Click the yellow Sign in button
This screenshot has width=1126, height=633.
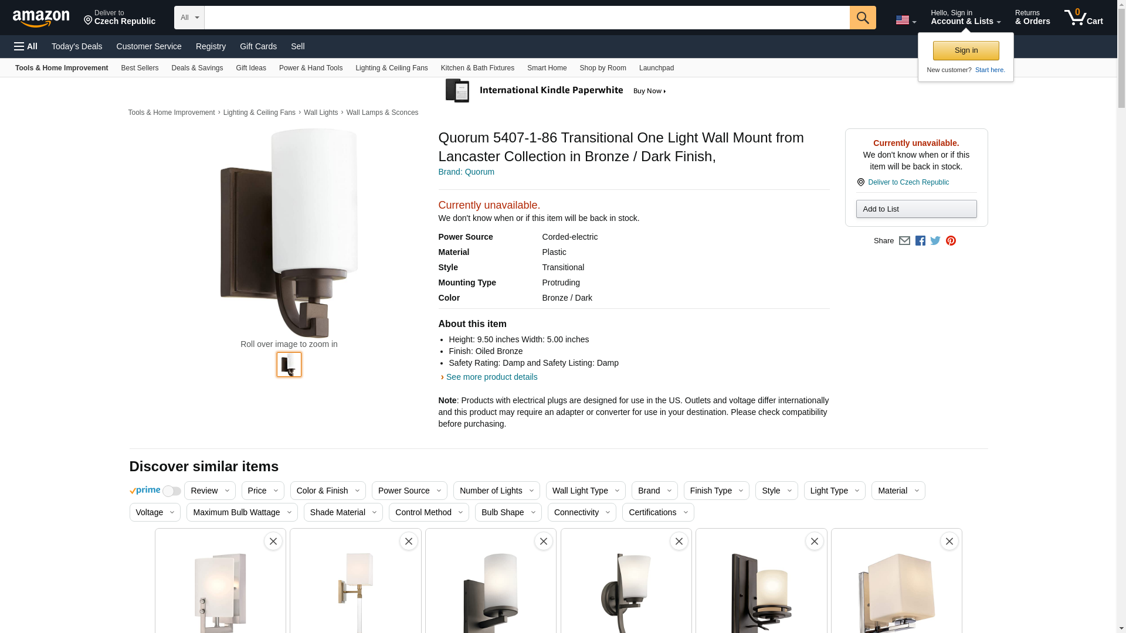click(966, 50)
